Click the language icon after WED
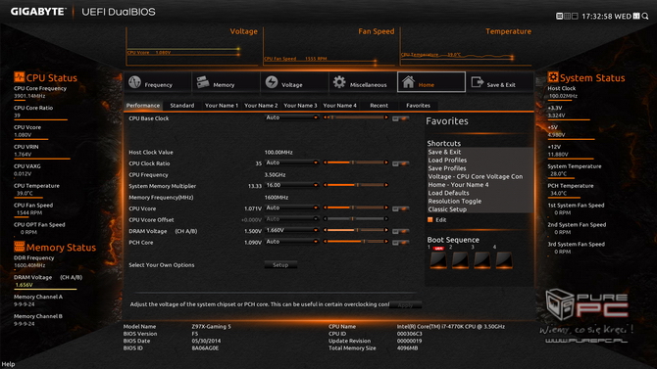Viewport: 657px width, 369px height. 636,16
